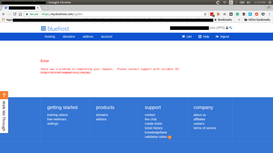Click the Chrome forward arrow
Image resolution: width=273 pixels, height=153 pixels.
click(9, 14)
